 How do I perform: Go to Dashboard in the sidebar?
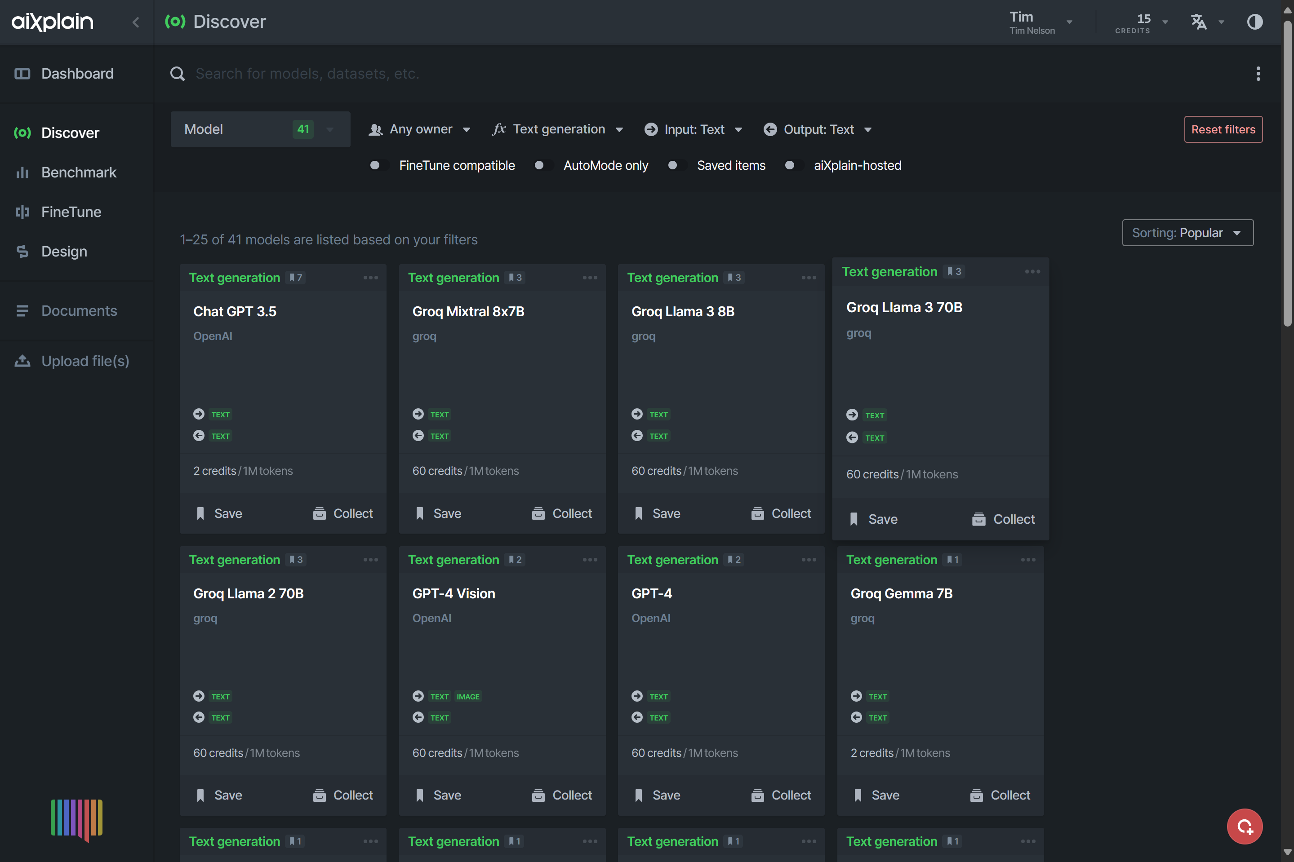(76, 74)
